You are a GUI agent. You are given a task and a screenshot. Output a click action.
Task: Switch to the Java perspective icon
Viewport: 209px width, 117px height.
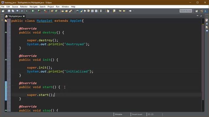tap(205, 11)
